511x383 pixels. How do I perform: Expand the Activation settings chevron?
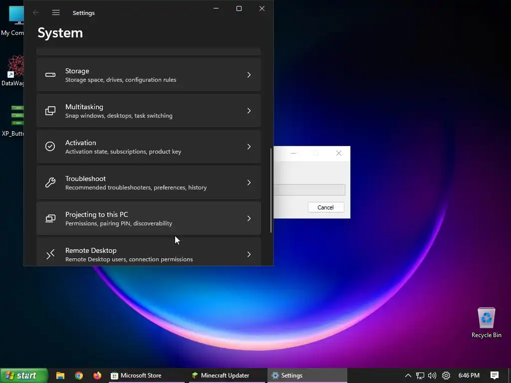coord(249,147)
